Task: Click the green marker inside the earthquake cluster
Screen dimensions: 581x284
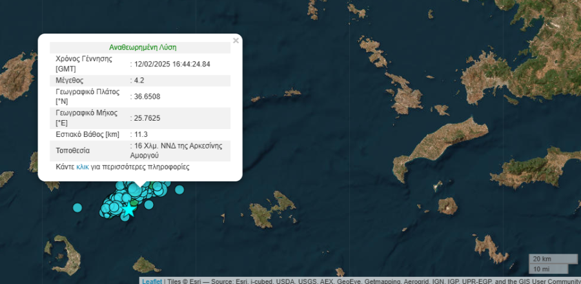Action: (x=134, y=203)
